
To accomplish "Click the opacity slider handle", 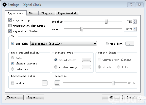I will [x=106, y=21].
